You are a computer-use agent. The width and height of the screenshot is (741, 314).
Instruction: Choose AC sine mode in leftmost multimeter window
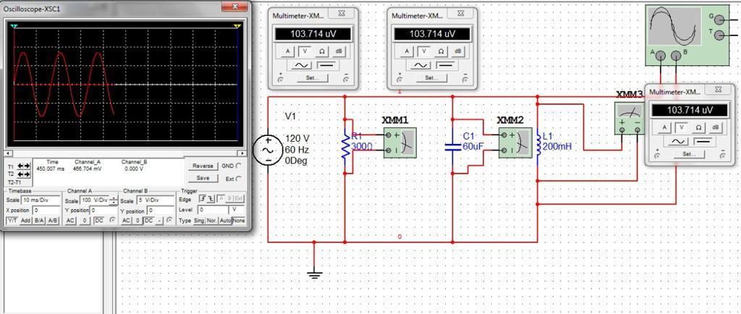pos(301,64)
